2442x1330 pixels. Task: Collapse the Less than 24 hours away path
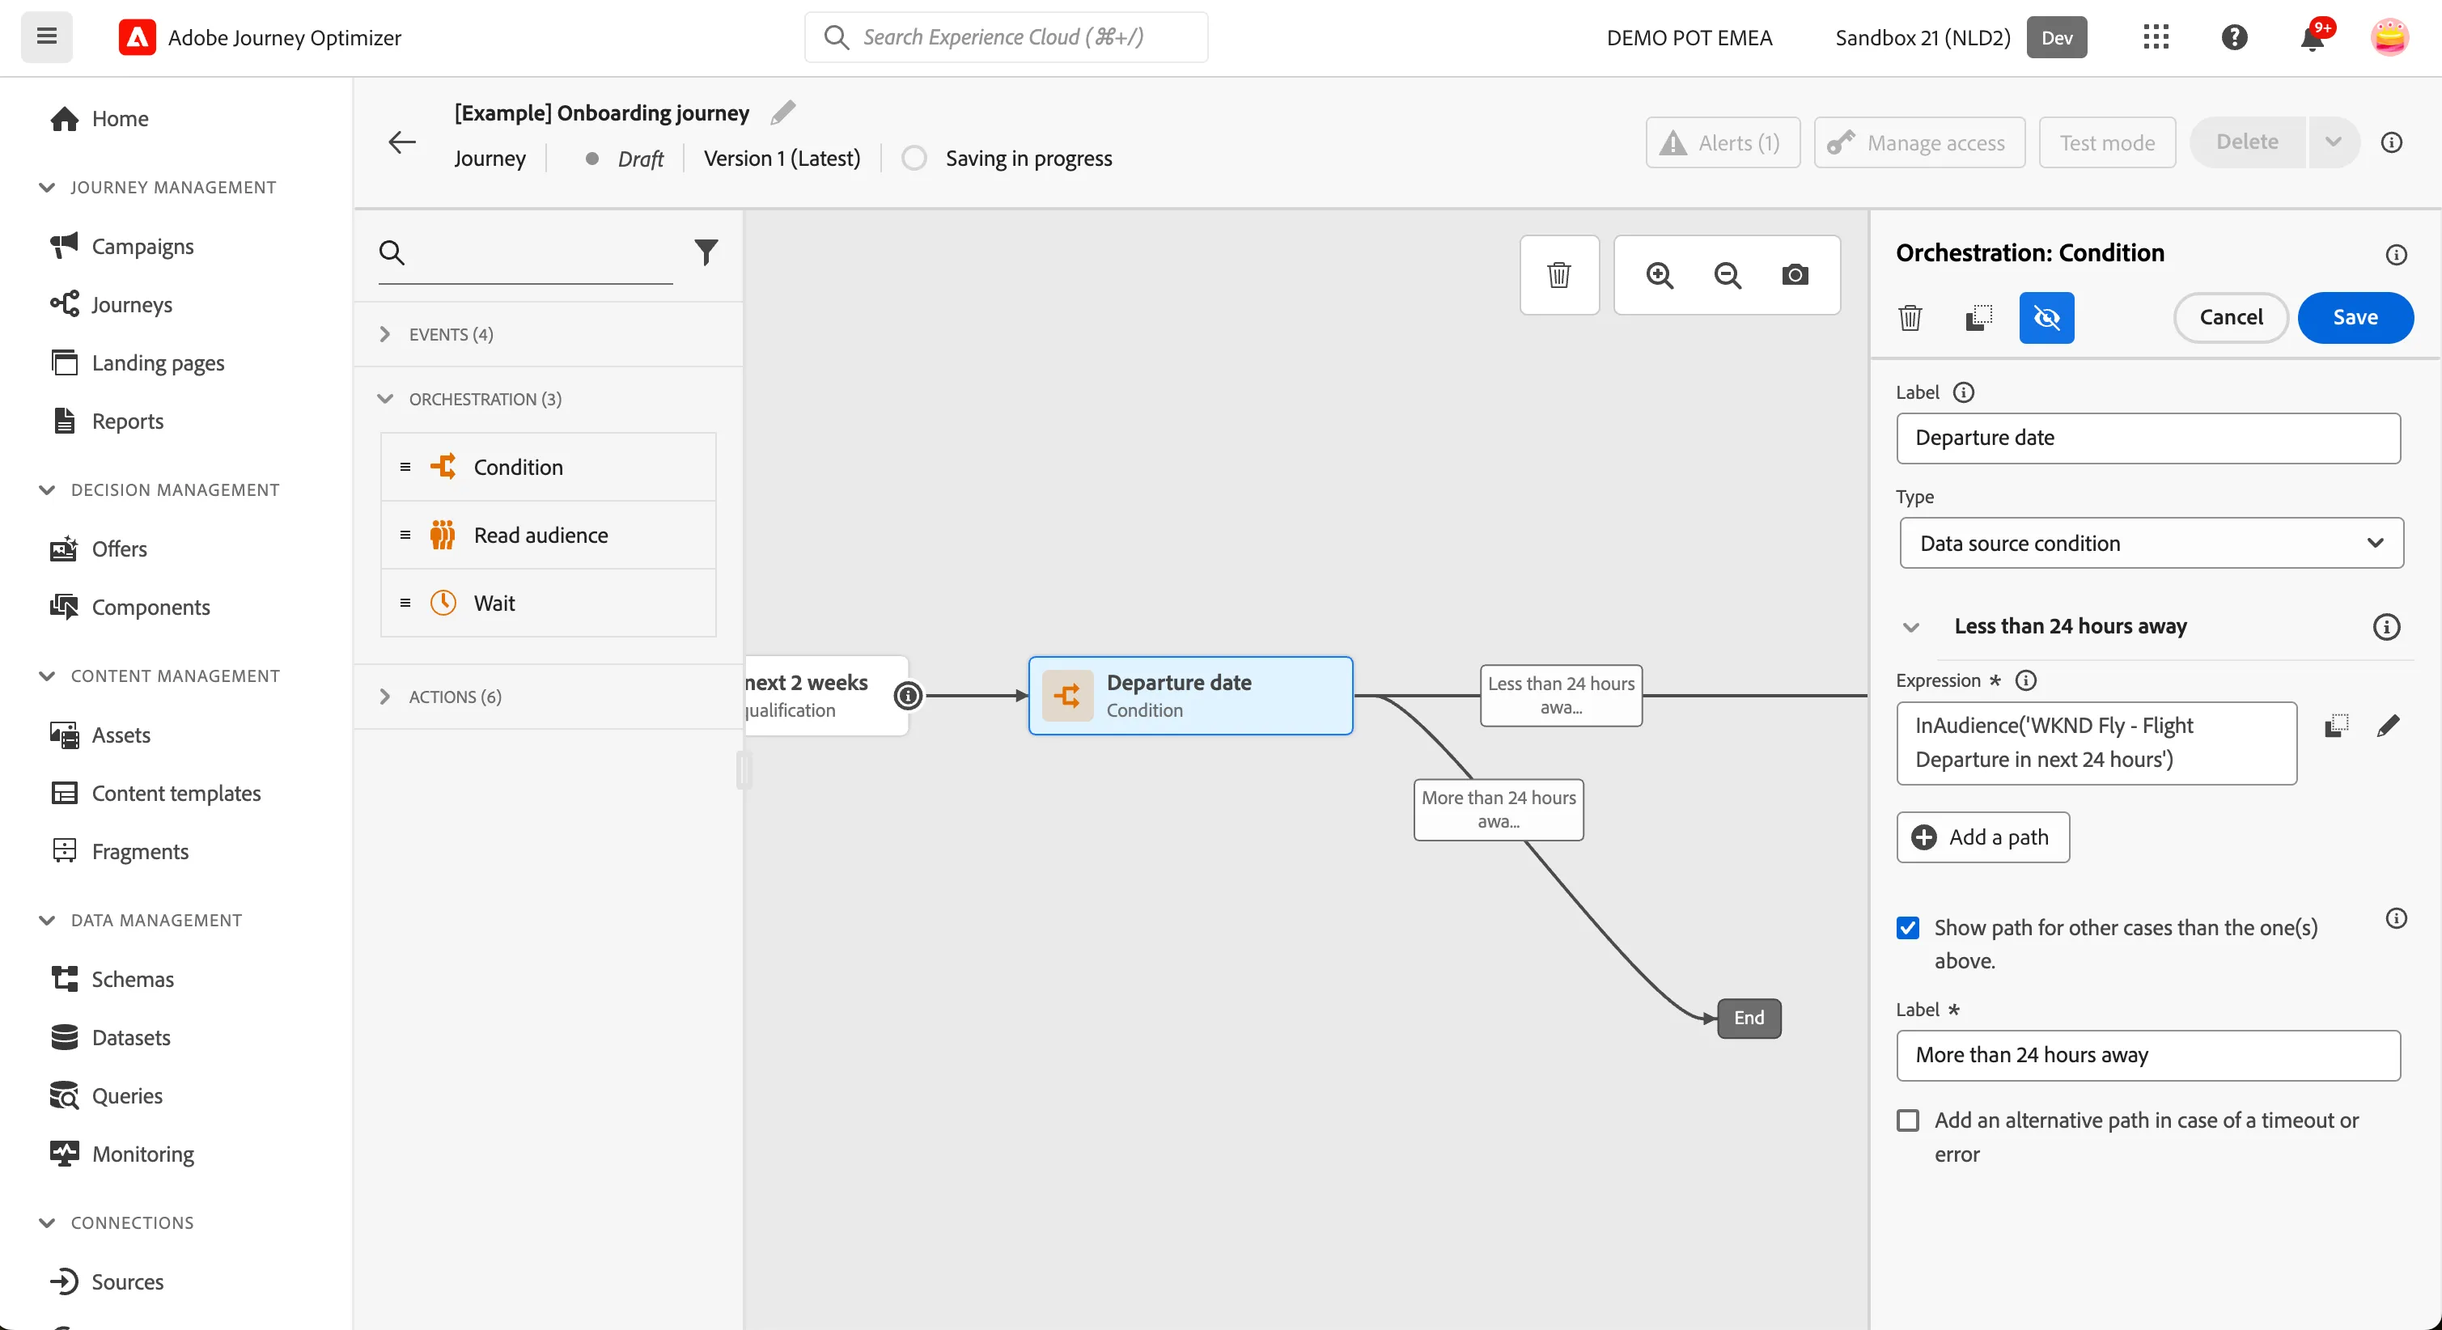pyautogui.click(x=1911, y=627)
